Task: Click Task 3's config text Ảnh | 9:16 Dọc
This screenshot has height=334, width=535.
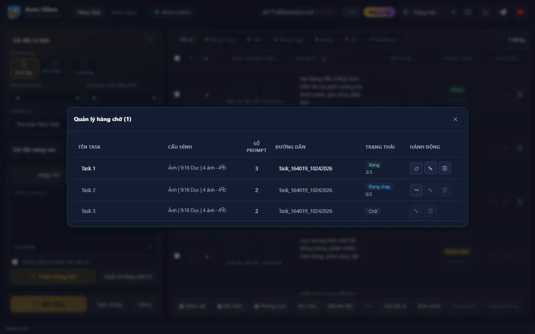Action: (183, 210)
